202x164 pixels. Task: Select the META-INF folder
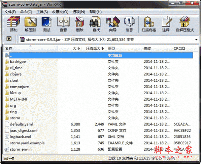[x=19, y=99]
